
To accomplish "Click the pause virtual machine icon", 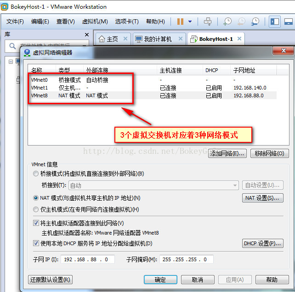I will 180,22.
